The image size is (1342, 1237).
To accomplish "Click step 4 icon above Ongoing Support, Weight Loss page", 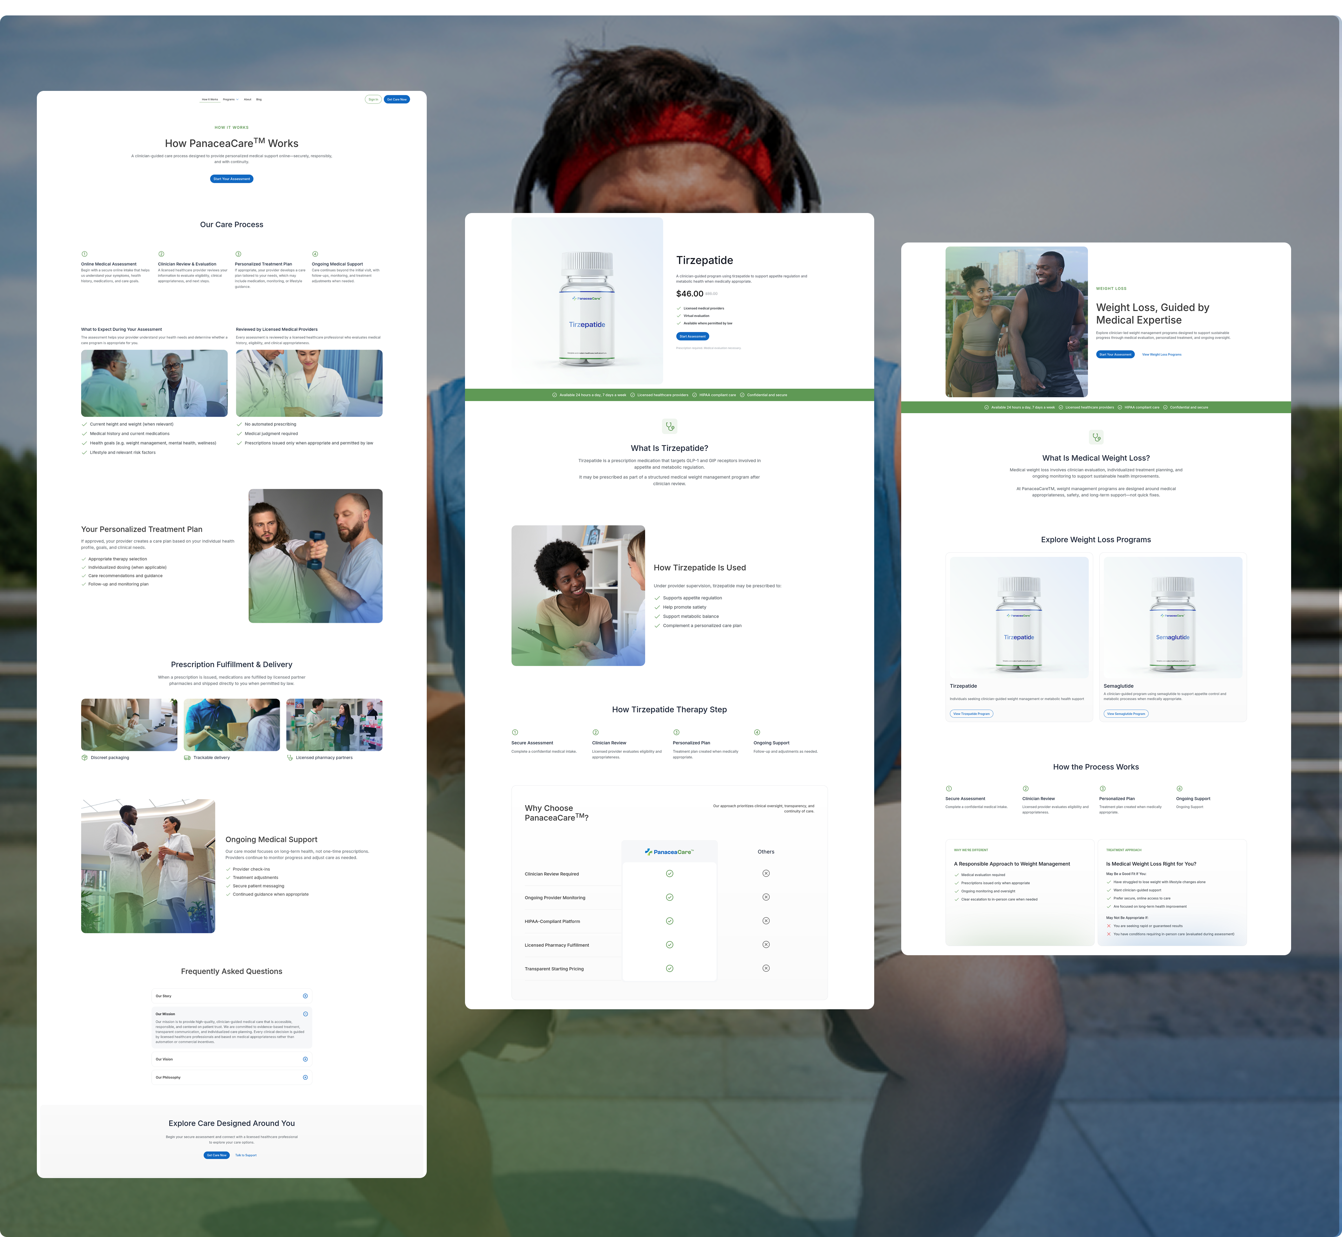I will tap(1180, 789).
